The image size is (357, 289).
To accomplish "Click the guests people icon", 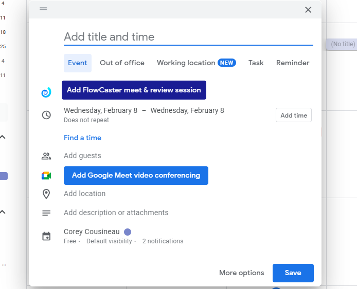I will (46, 156).
